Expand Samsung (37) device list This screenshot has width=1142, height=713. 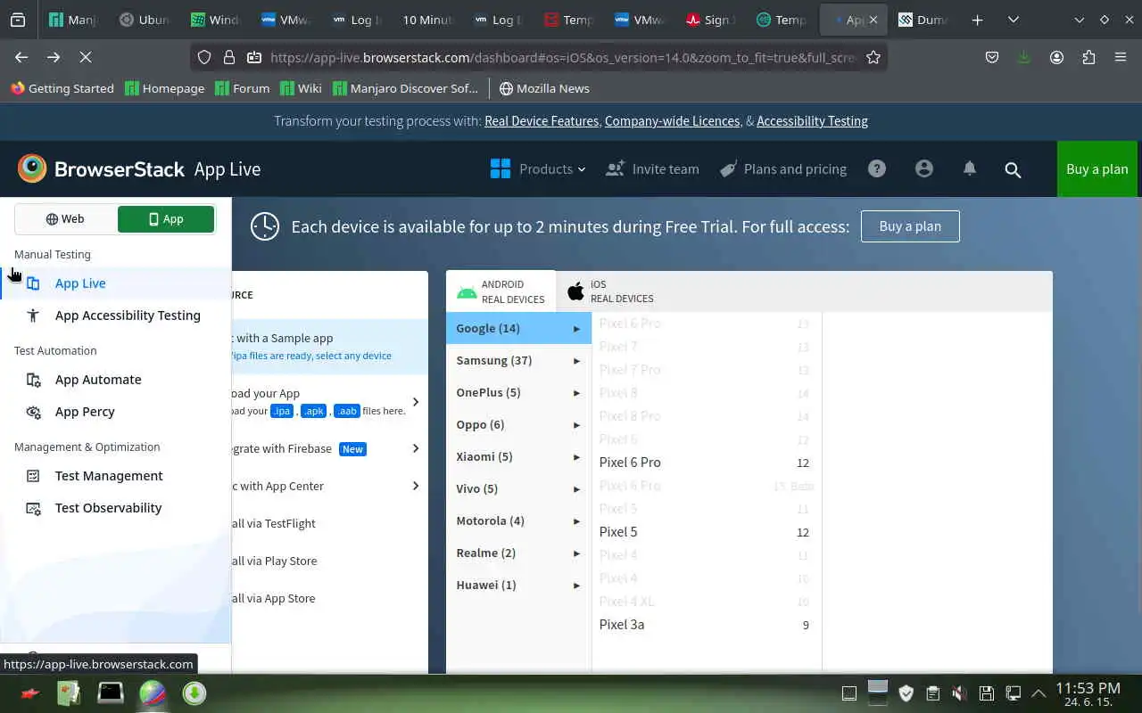[x=518, y=360]
